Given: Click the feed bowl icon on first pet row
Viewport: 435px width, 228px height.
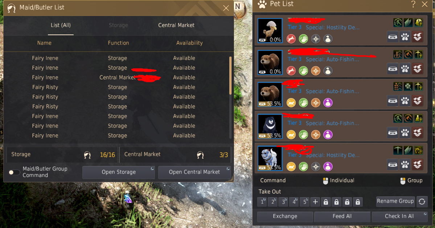Looking at the screenshot, I should (393, 37).
